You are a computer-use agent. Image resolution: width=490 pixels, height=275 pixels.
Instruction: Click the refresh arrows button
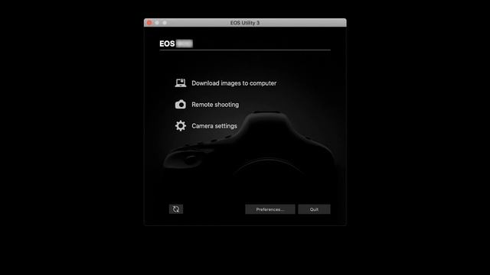(176, 209)
